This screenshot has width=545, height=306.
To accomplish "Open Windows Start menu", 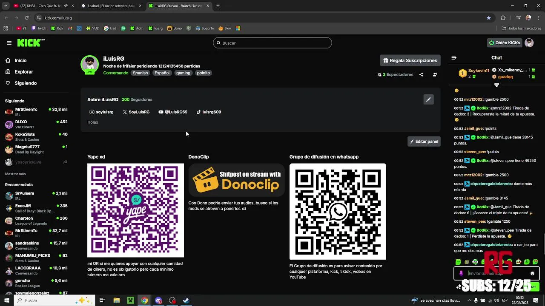I will click(x=6, y=300).
